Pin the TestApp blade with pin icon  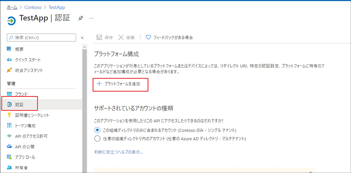80,18
